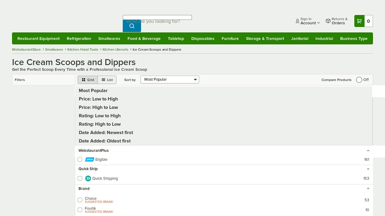Open the Restaurant Equipment category
Screen dimensions: 385x216
pyautogui.click(x=38, y=38)
